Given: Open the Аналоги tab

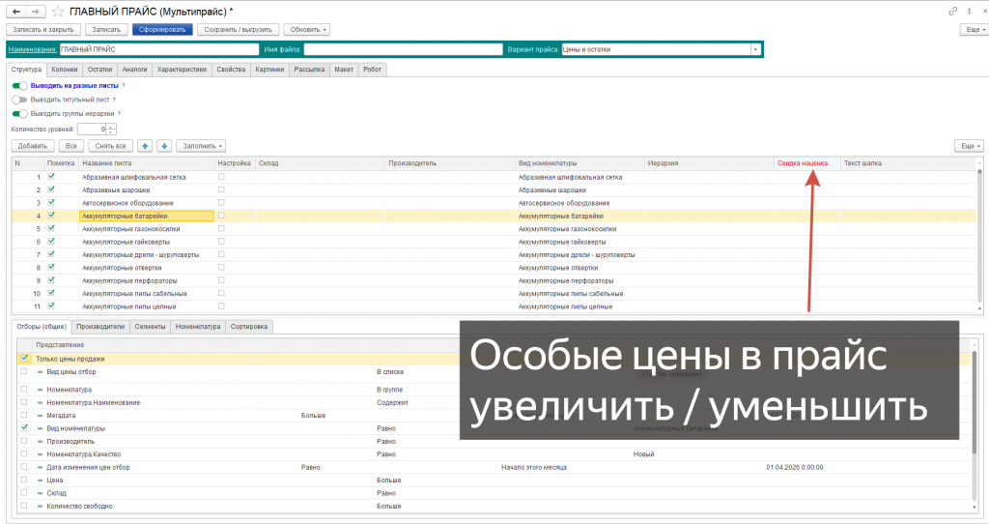Looking at the screenshot, I should point(134,70).
